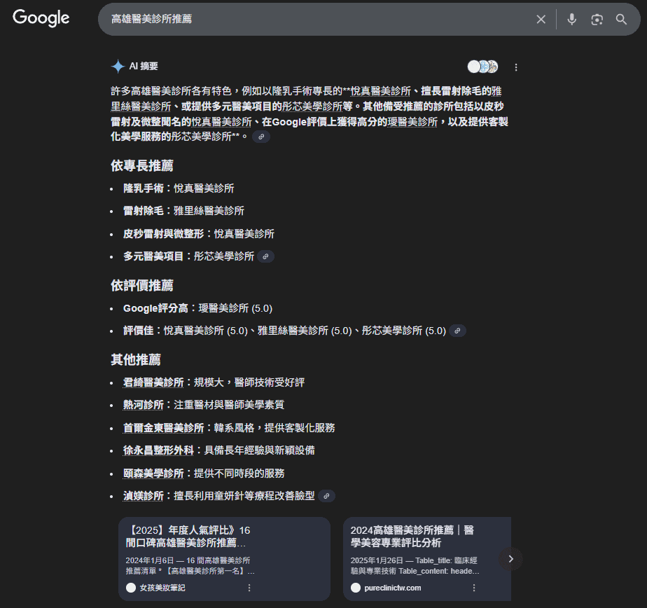
Task: Open three-dot menu on 女孩美妝筆記 card
Action: point(249,588)
